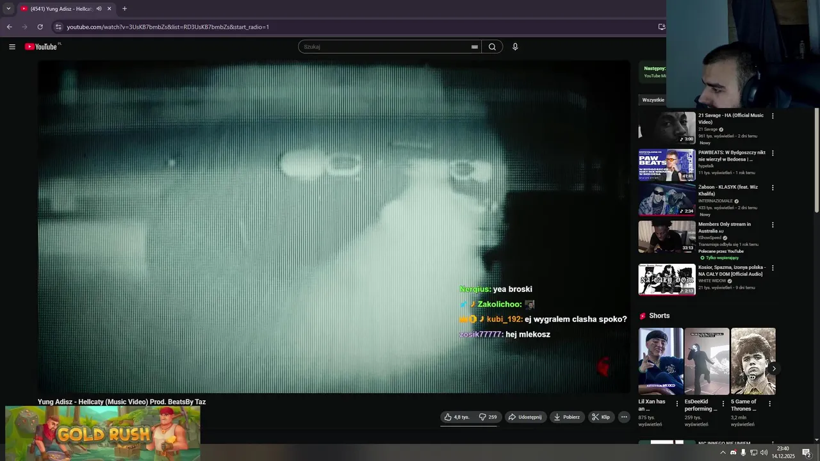Like the video with thumbs up
Image resolution: width=820 pixels, height=461 pixels.
point(457,417)
